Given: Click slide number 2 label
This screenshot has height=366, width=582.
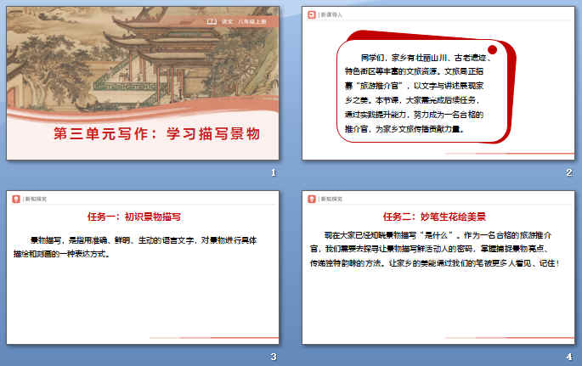Looking at the screenshot, I should (x=568, y=172).
